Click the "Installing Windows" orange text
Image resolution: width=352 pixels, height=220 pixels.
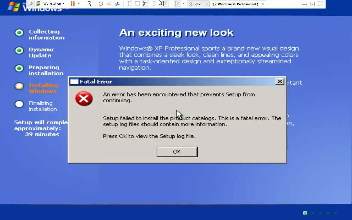click(43, 88)
